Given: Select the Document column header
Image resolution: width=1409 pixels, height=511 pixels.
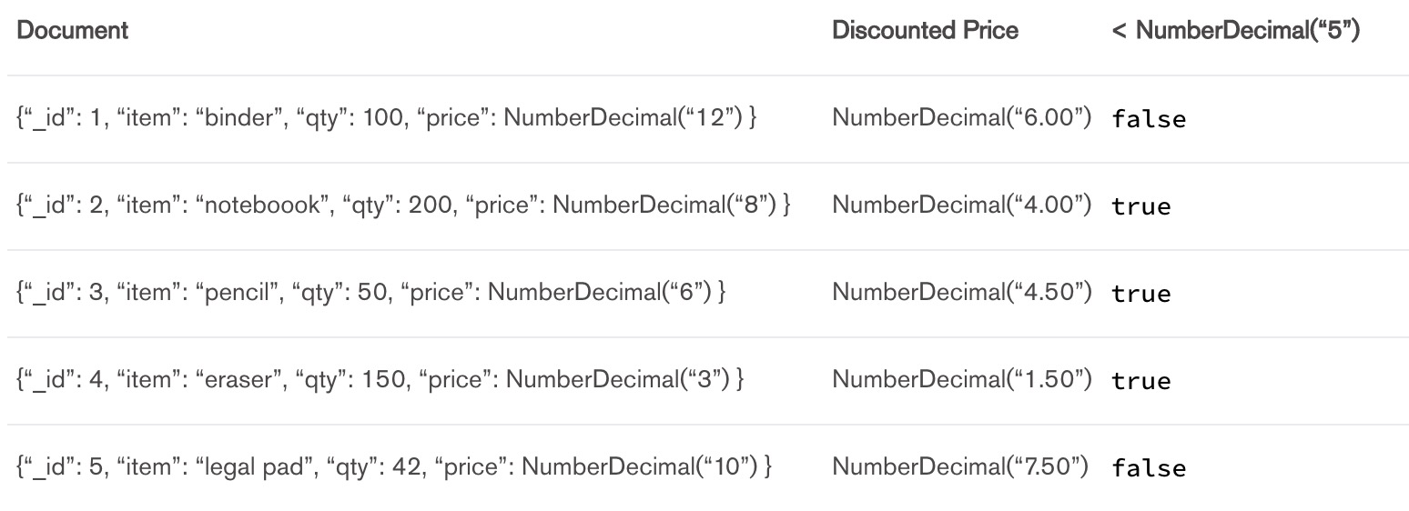Looking at the screenshot, I should pyautogui.click(x=73, y=30).
